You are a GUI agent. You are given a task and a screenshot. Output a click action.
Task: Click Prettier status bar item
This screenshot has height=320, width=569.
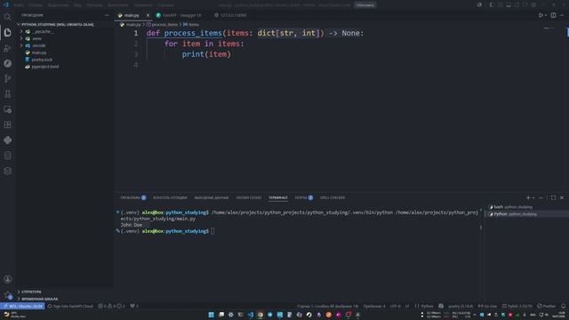pyautogui.click(x=546, y=306)
